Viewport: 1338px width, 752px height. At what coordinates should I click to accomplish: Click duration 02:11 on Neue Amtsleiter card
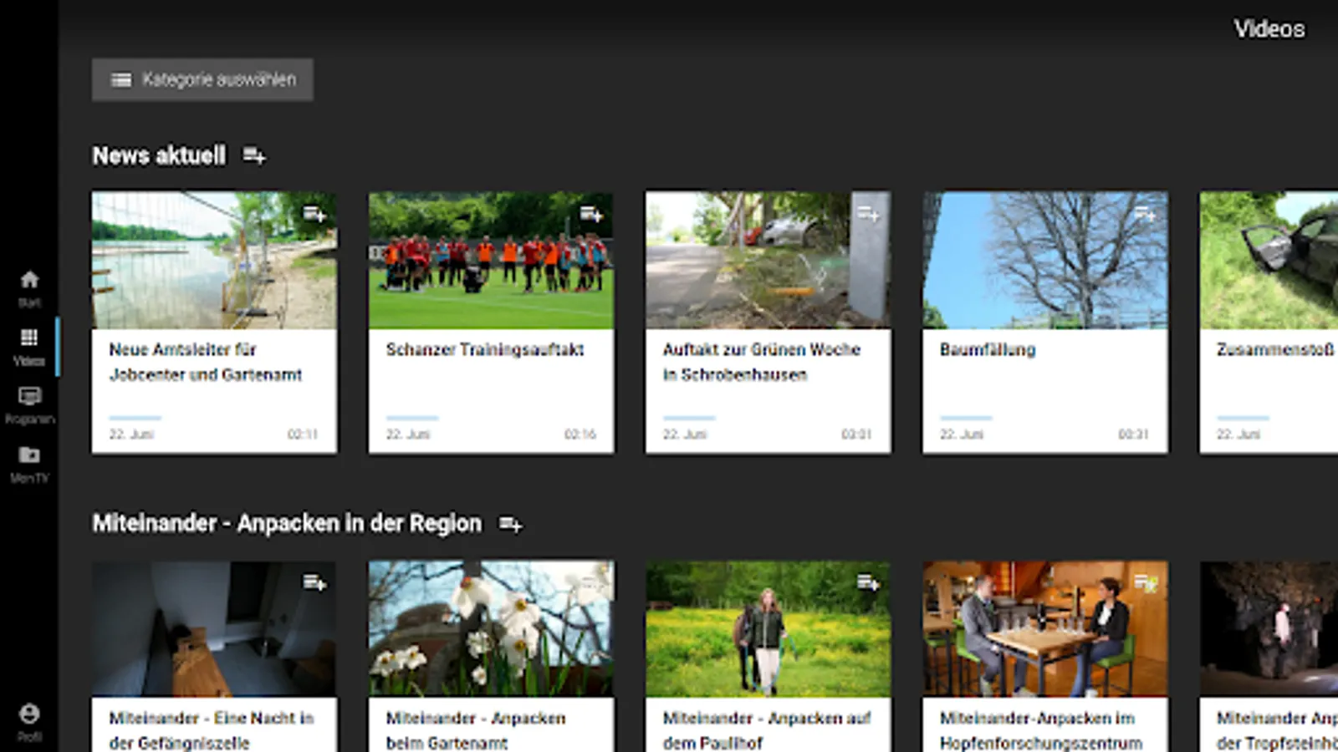pyautogui.click(x=303, y=434)
